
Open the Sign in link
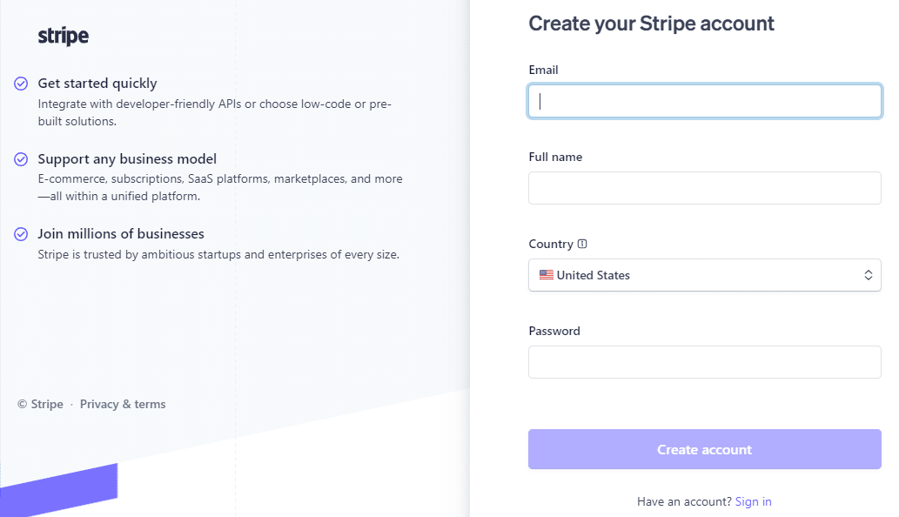pyautogui.click(x=753, y=500)
